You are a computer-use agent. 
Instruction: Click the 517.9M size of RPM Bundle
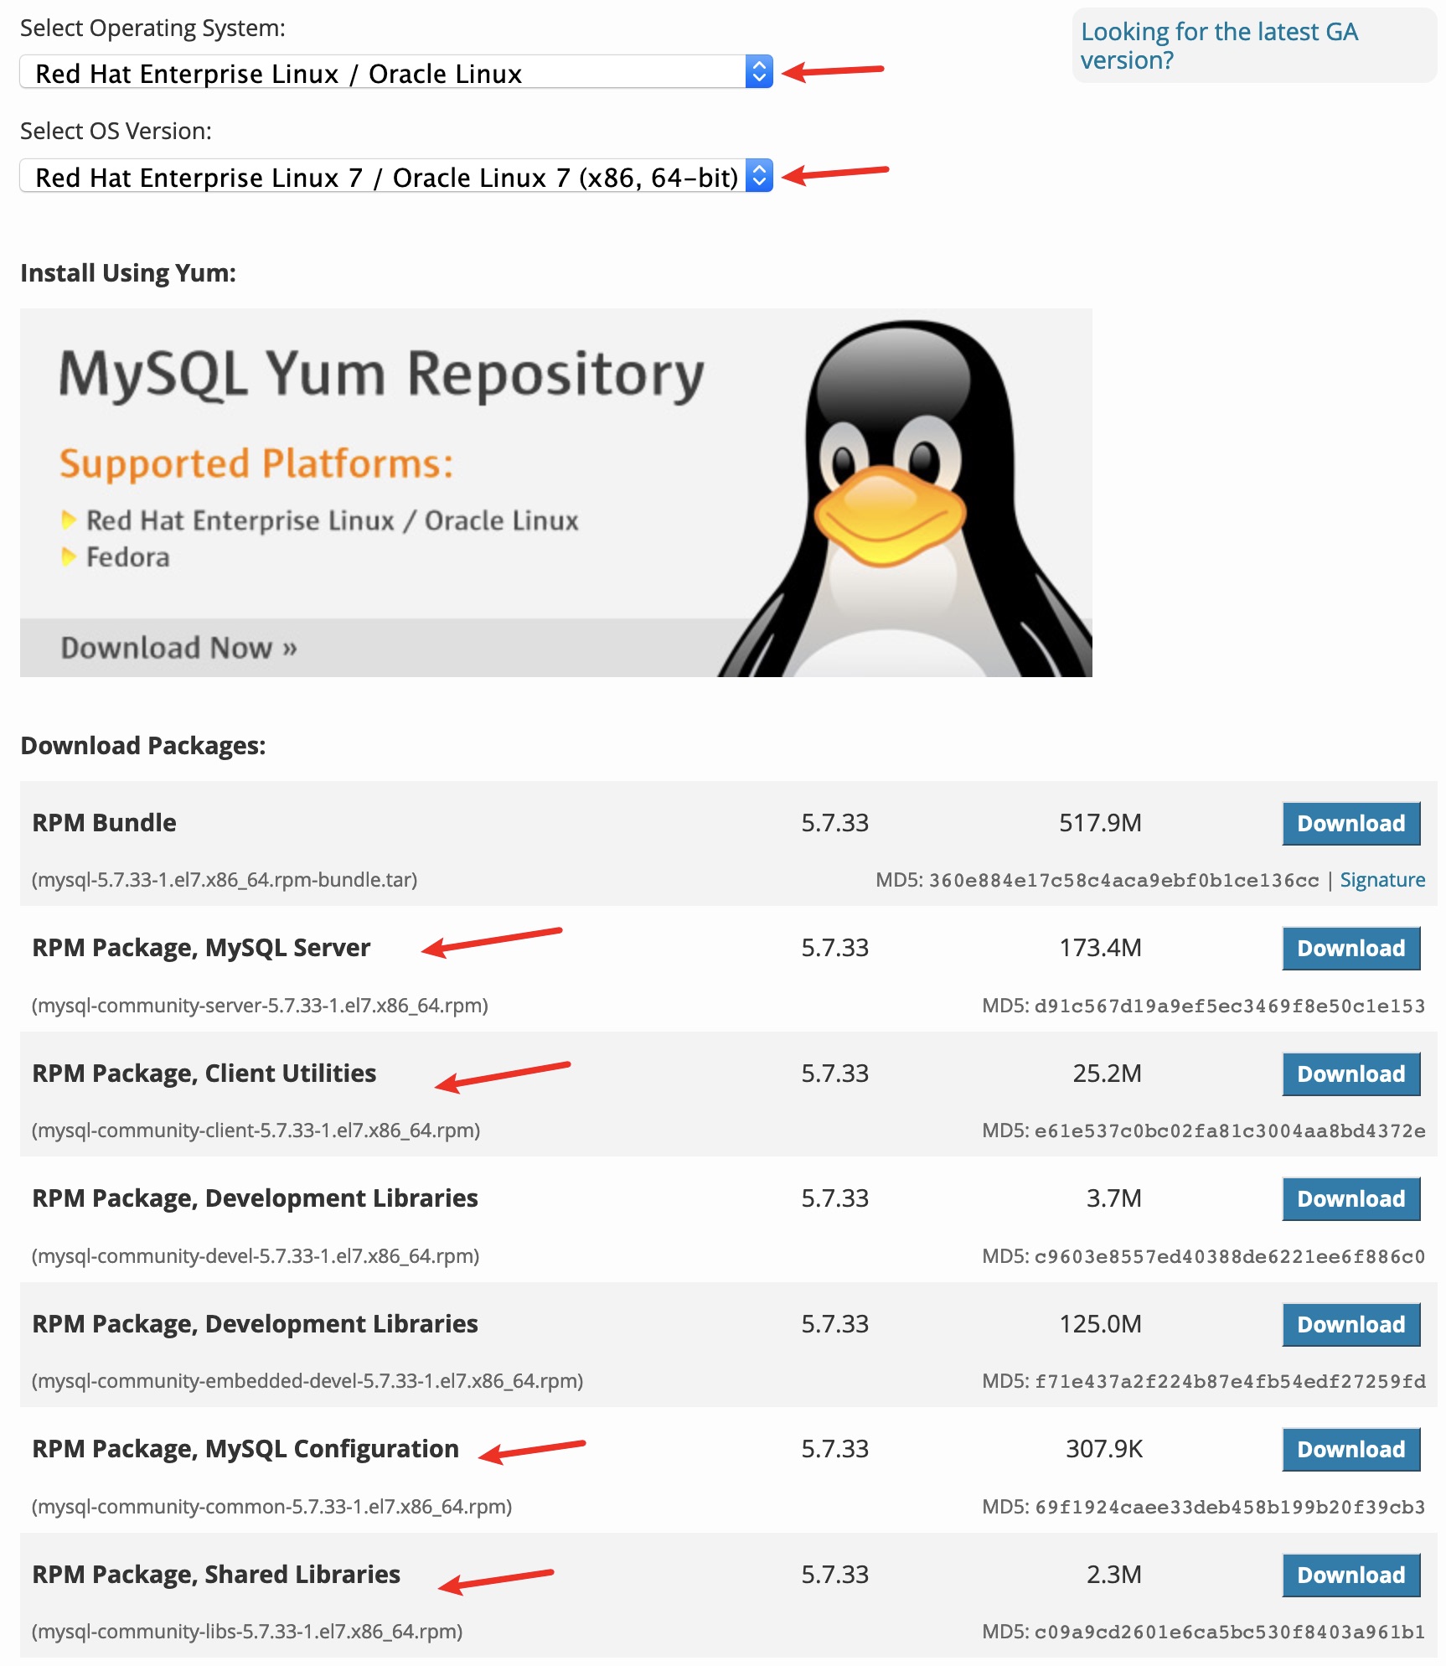point(1100,823)
